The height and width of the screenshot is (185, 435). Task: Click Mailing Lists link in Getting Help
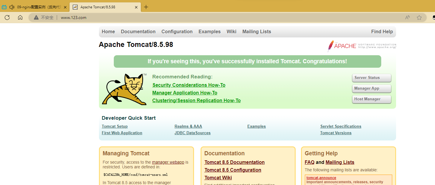tap(340, 162)
